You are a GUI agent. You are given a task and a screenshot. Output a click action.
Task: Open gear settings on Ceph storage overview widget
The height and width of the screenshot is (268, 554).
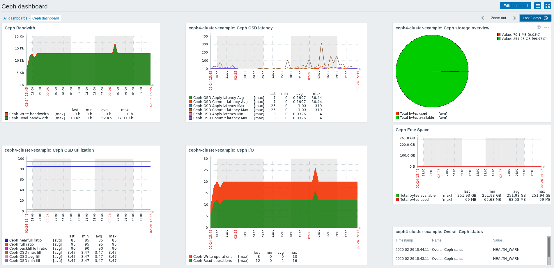tap(539, 27)
